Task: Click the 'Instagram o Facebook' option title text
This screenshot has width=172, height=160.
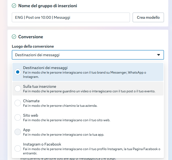Action: pyautogui.click(x=42, y=144)
